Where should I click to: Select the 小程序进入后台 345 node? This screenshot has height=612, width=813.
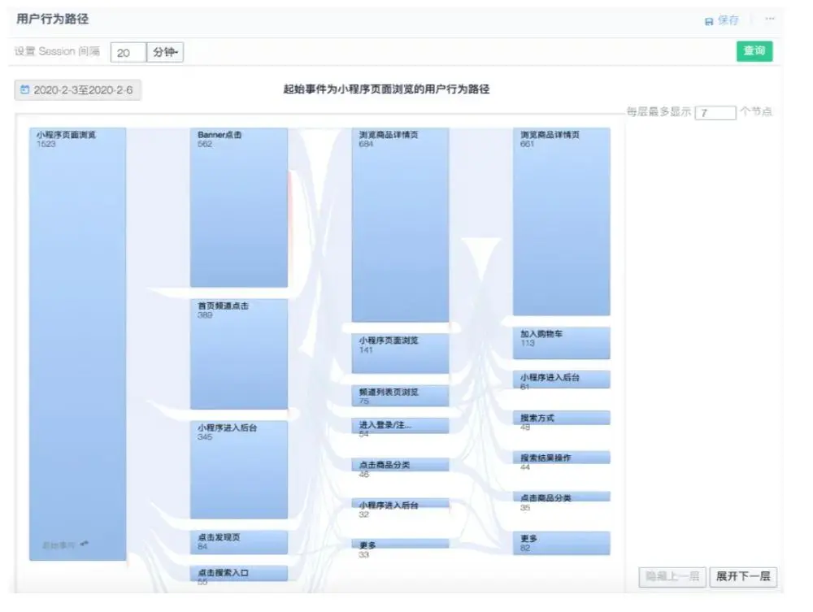pyautogui.click(x=239, y=470)
